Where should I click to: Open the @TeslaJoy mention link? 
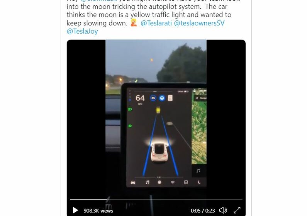pyautogui.click(x=82, y=31)
